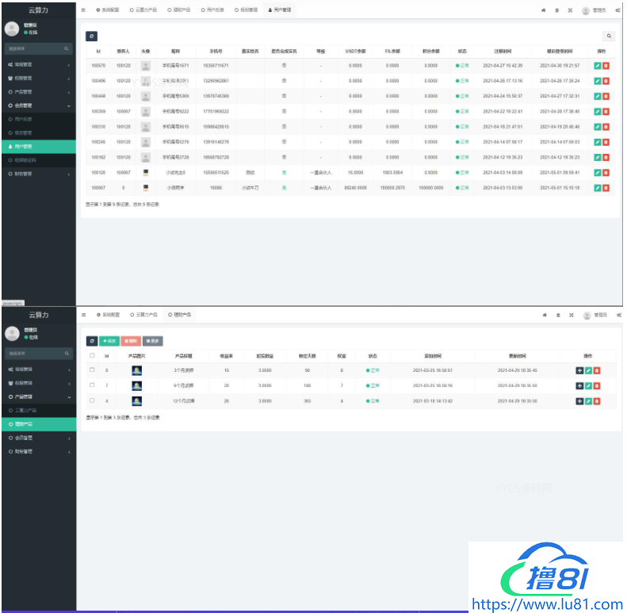Click the red delete icon in product row 4
The height and width of the screenshot is (613, 627).
click(x=597, y=401)
